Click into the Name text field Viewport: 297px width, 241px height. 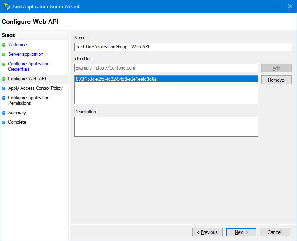[x=183, y=47]
